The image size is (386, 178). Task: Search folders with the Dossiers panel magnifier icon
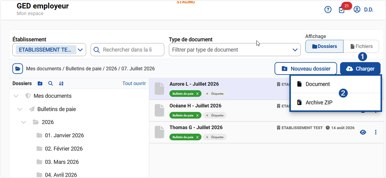pyautogui.click(x=51, y=84)
